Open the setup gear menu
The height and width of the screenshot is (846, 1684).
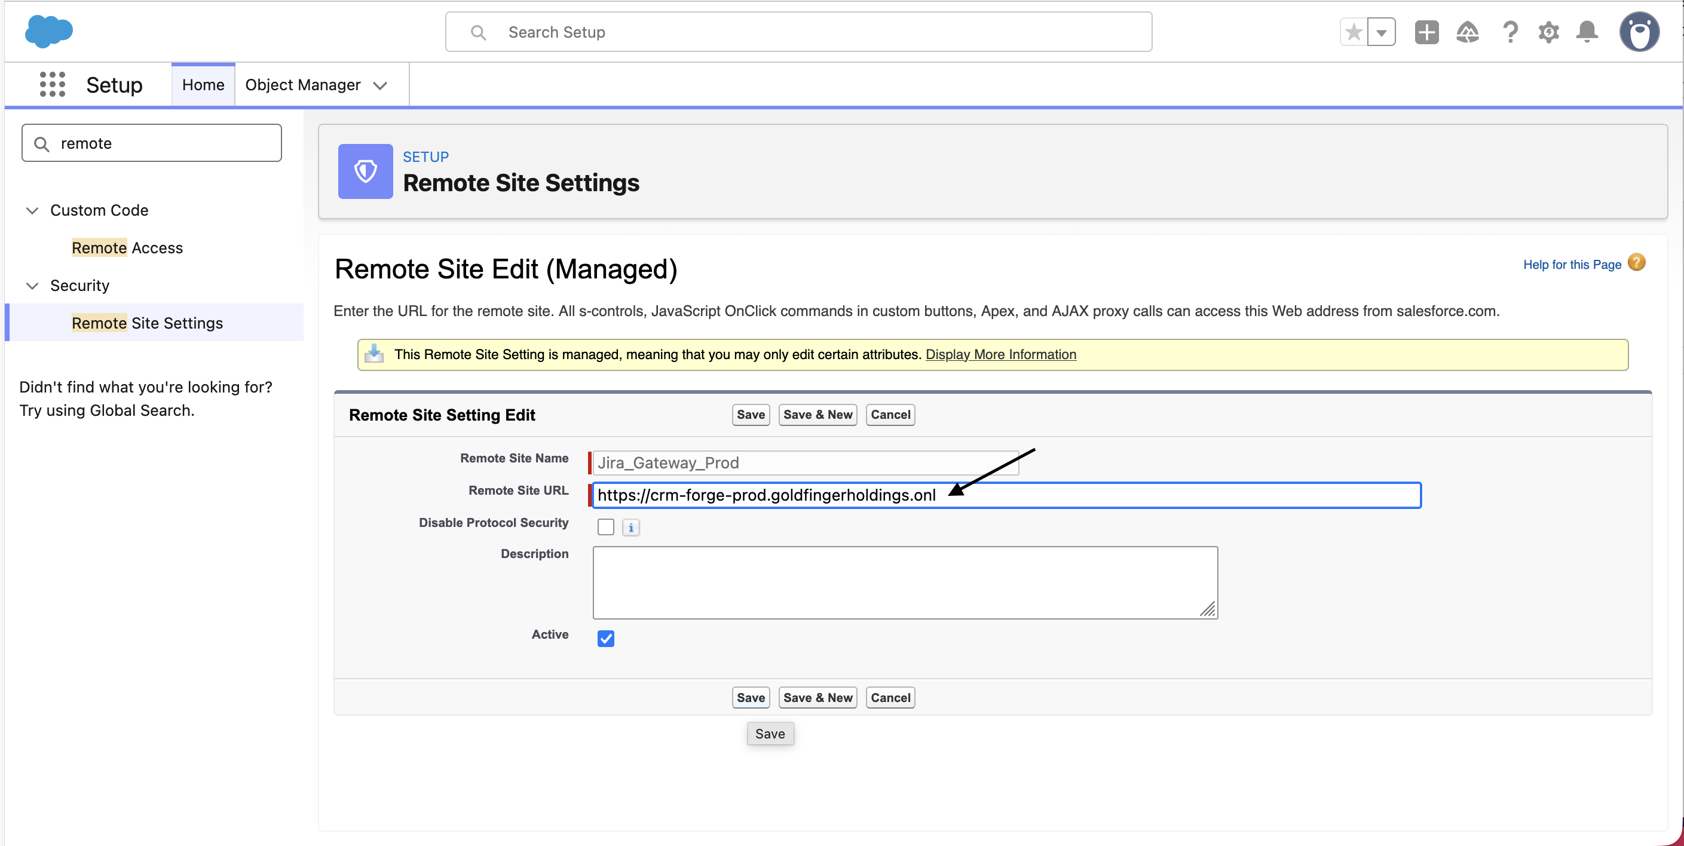(x=1549, y=32)
